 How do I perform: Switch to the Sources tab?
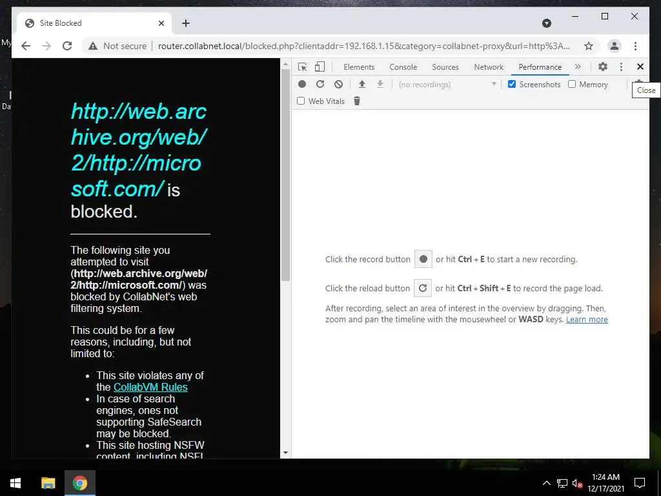(x=445, y=67)
